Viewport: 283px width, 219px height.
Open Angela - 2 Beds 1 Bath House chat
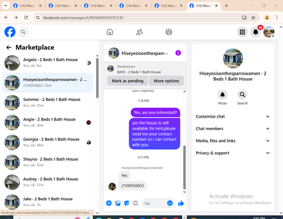[48, 62]
